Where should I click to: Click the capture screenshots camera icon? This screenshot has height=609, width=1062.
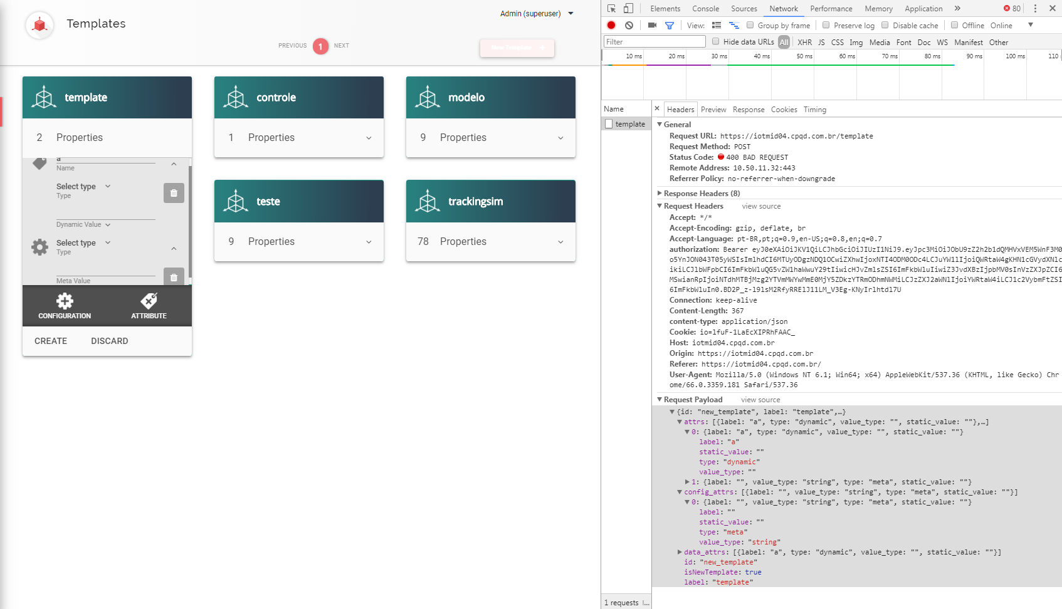pos(652,25)
